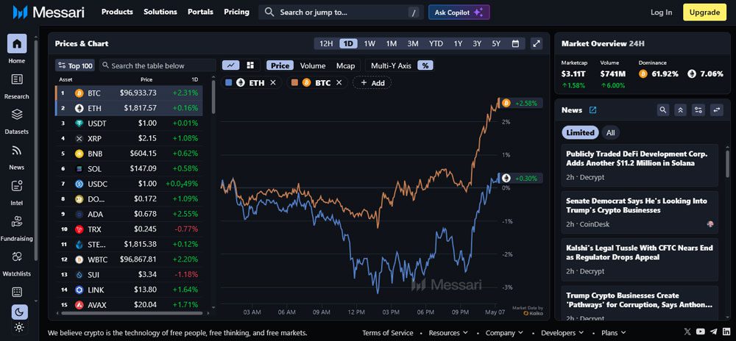This screenshot has height=341, width=736.
Task: Expand the chart to fullscreen
Action: tap(537, 43)
